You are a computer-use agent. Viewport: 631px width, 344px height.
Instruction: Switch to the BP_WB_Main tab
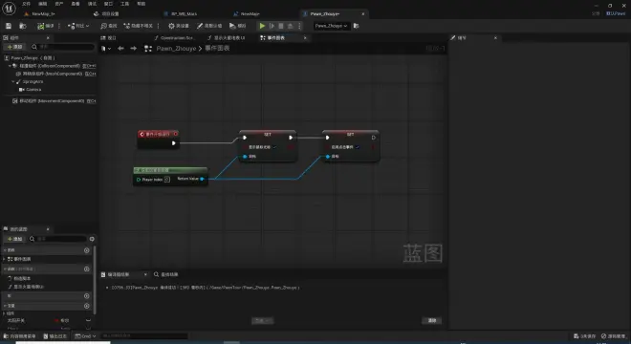click(181, 13)
